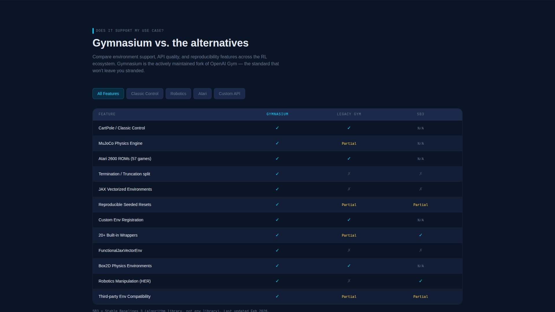Click the Third-party Env Compatibility label
555x312 pixels.
point(124,296)
